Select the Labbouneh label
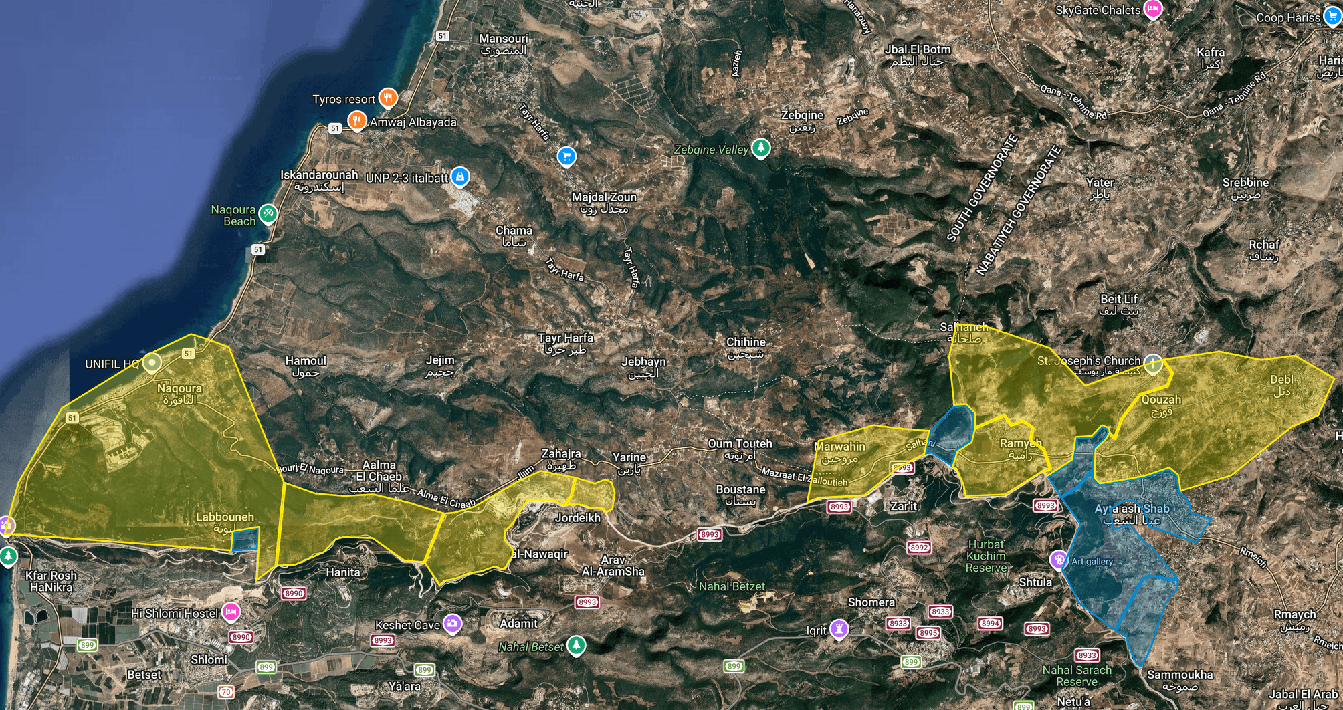Image resolution: width=1343 pixels, height=710 pixels. (225, 523)
